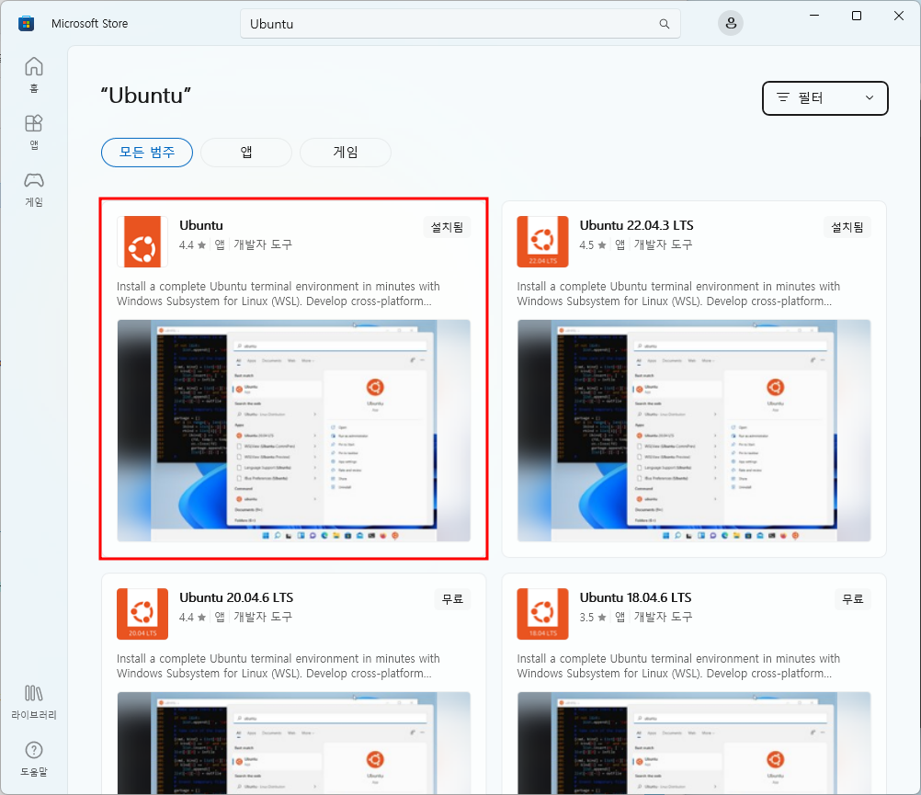Click the Free badge on Ubuntu 20.04.6 LTS
921x795 pixels.
[x=453, y=599]
